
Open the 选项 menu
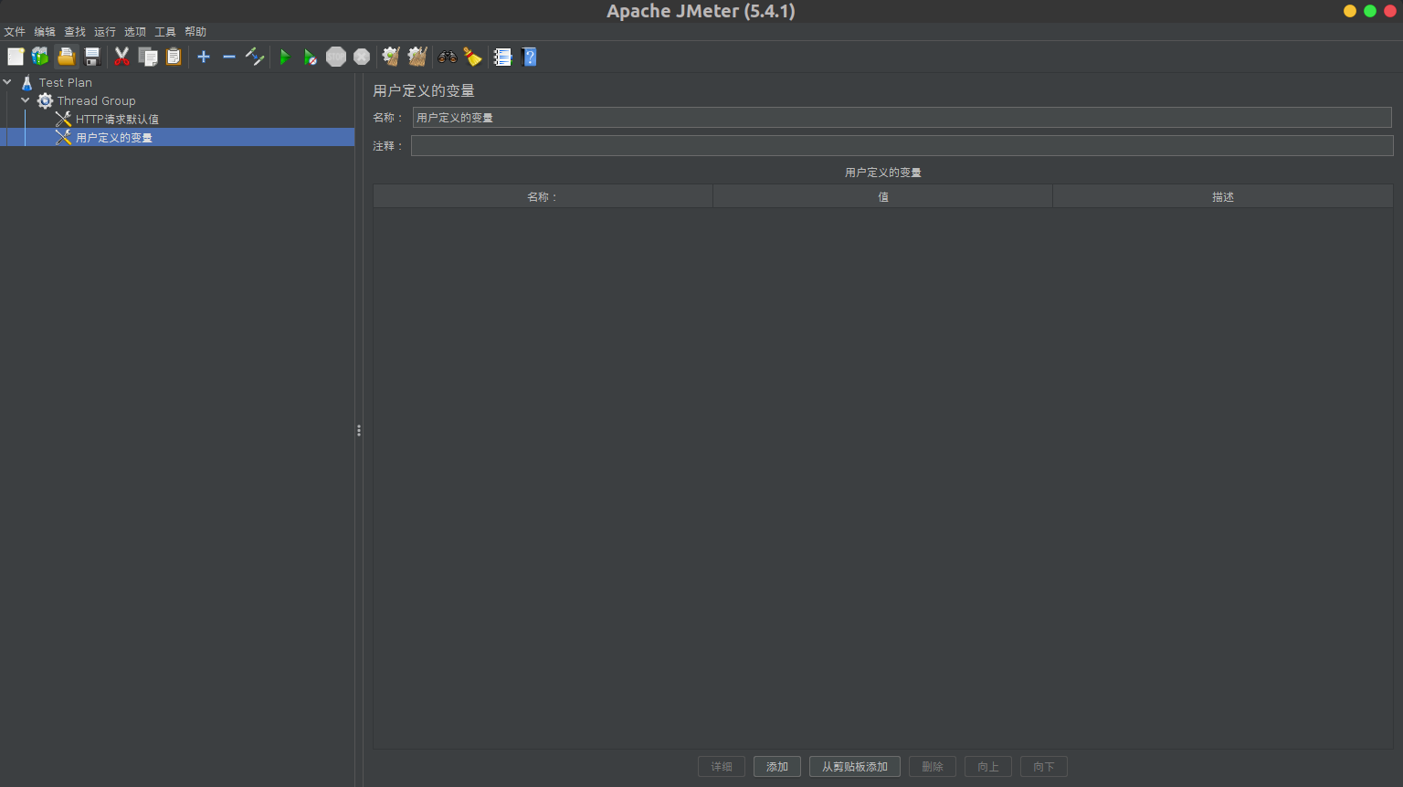click(x=135, y=31)
